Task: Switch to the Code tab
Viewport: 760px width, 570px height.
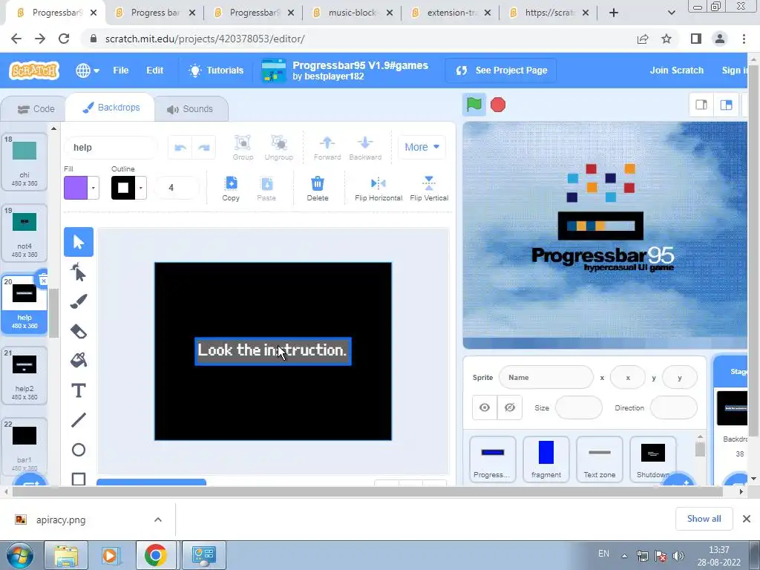Action: pos(36,109)
